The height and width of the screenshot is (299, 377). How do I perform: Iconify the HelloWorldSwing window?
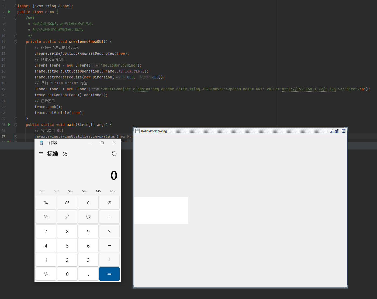(331, 131)
